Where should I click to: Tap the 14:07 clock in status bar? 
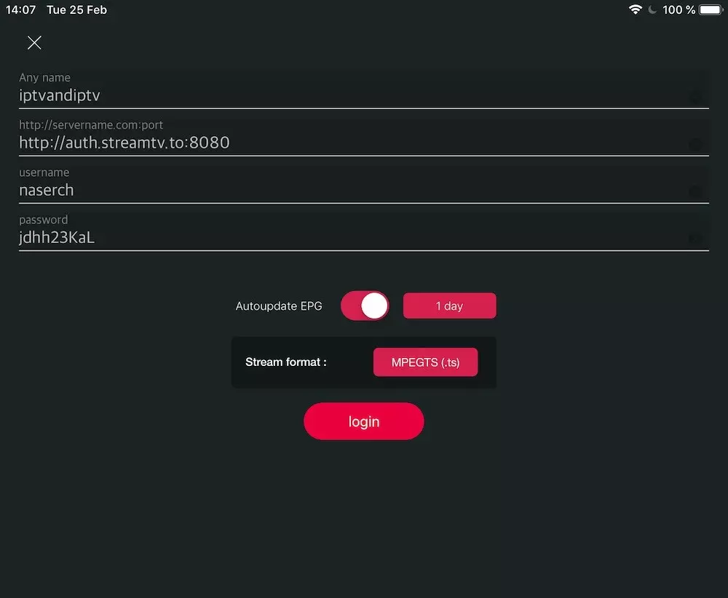21,9
